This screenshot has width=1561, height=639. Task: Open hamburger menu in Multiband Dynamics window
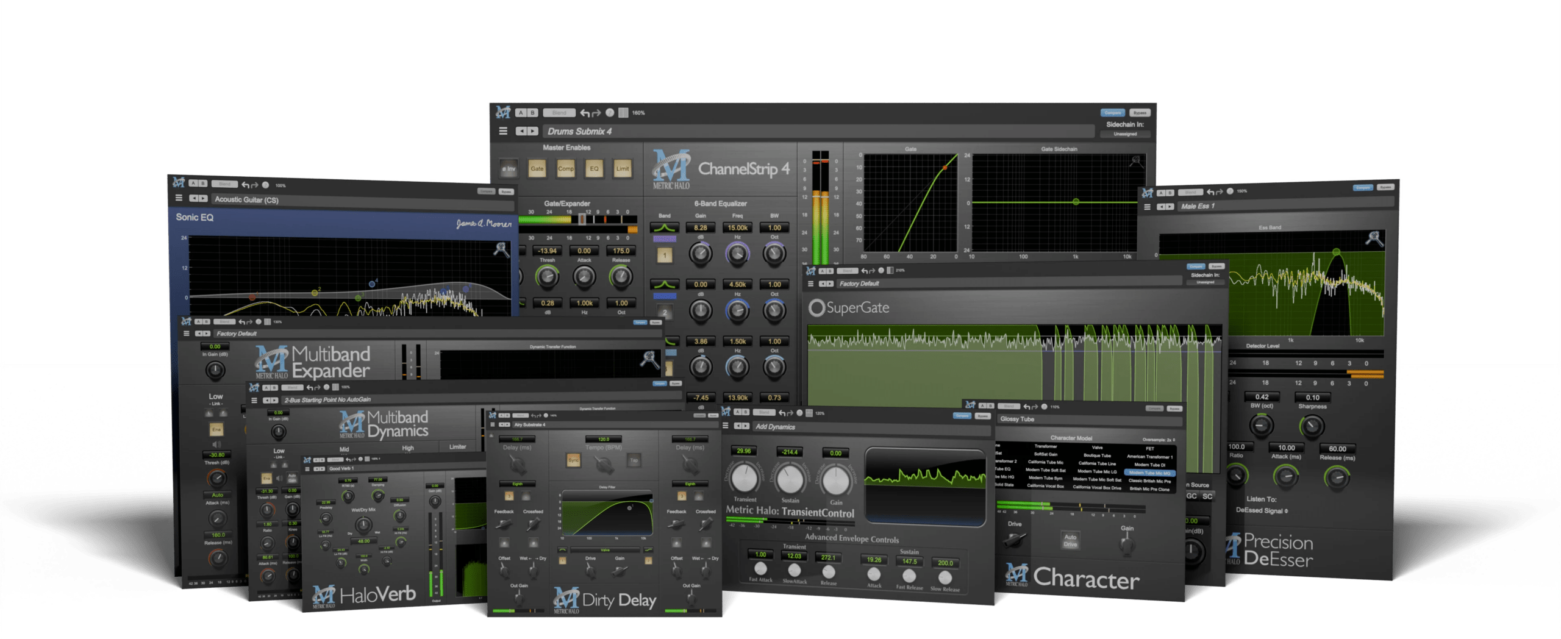[x=254, y=400]
